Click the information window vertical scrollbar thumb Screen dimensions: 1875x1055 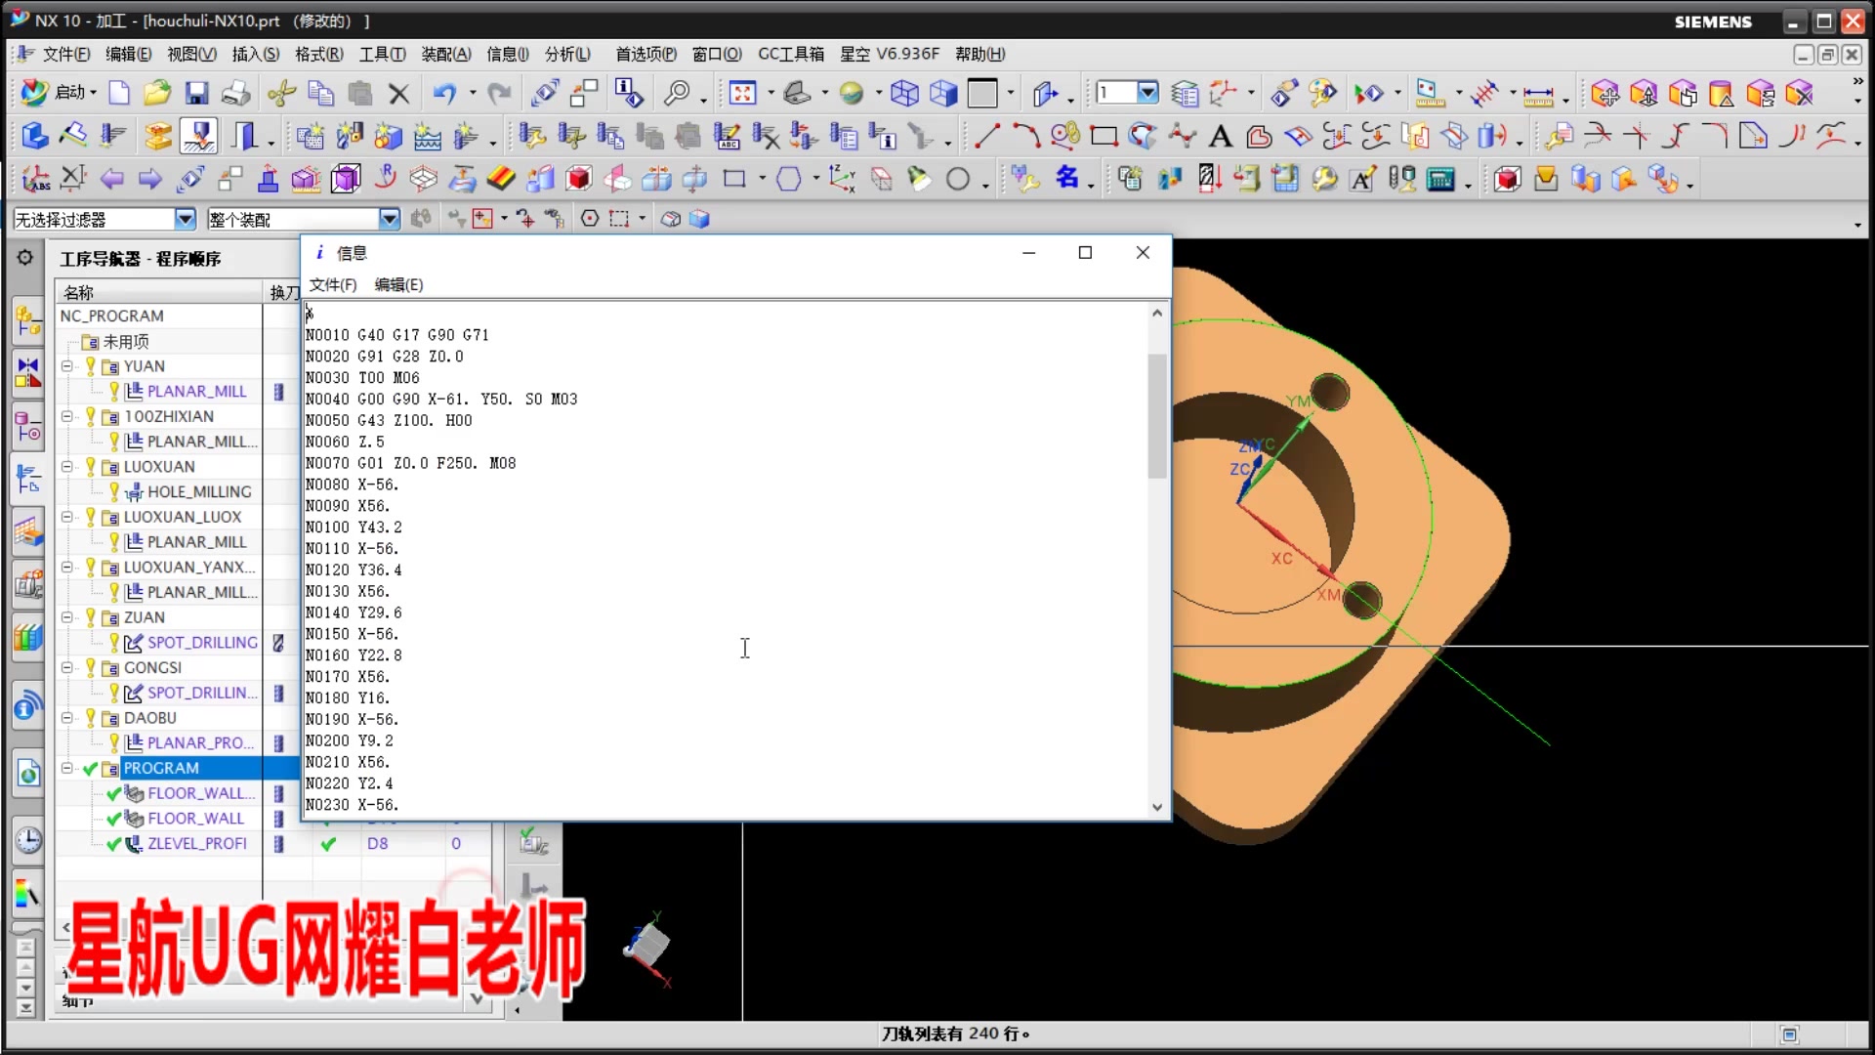1157,415
